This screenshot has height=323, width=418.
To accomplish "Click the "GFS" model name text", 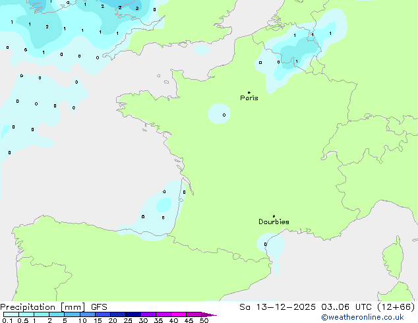I will [99, 307].
